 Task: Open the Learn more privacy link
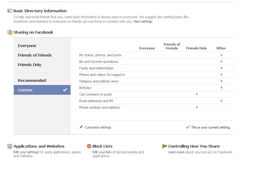pyautogui.click(x=176, y=152)
